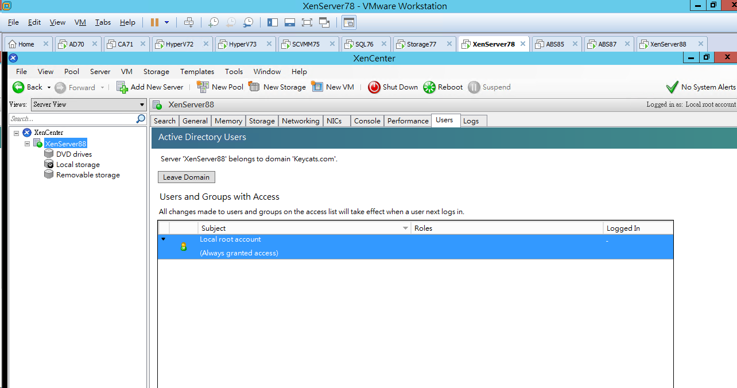Click the search magnifier icon in sidebar

[141, 119]
